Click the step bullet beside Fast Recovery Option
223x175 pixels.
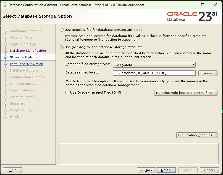[x=6, y=64]
